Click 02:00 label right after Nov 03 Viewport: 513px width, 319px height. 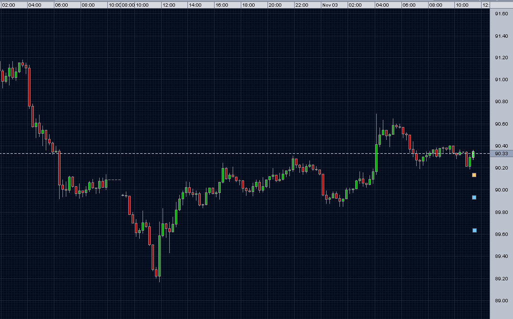pos(355,5)
